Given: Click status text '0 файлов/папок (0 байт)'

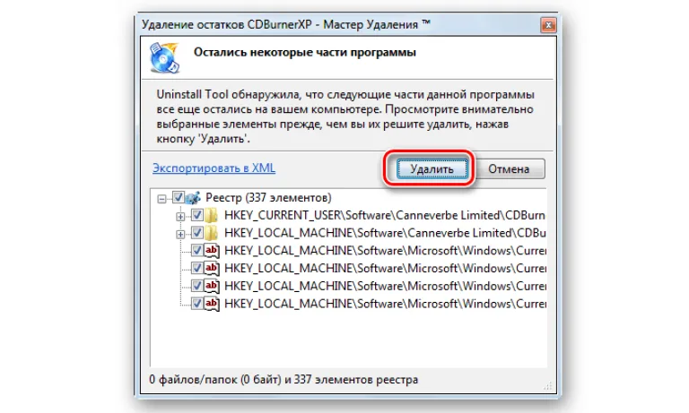Looking at the screenshot, I should click(x=215, y=380).
